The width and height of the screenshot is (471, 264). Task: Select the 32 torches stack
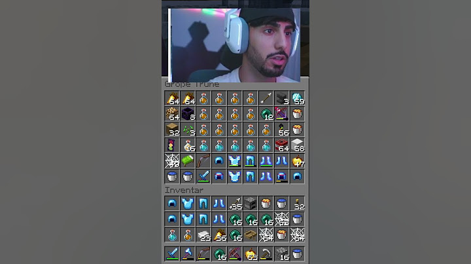pyautogui.click(x=297, y=203)
